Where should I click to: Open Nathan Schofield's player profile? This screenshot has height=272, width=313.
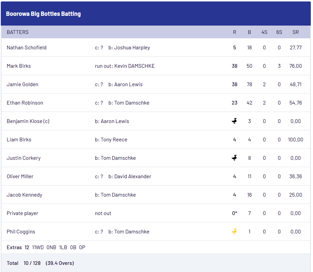click(x=27, y=47)
